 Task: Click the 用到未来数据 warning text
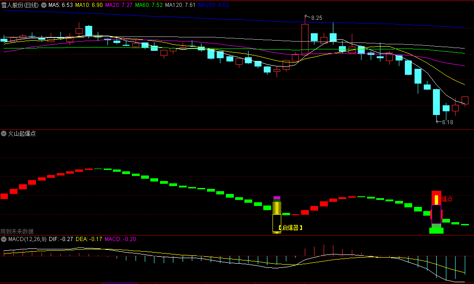point(17,232)
